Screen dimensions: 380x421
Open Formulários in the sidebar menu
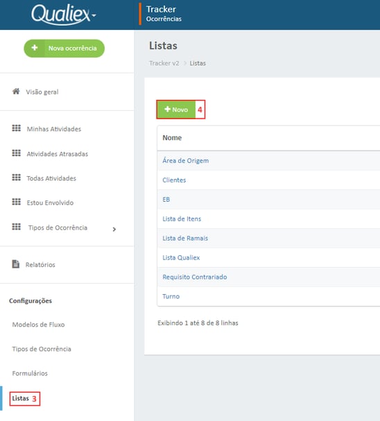30,373
